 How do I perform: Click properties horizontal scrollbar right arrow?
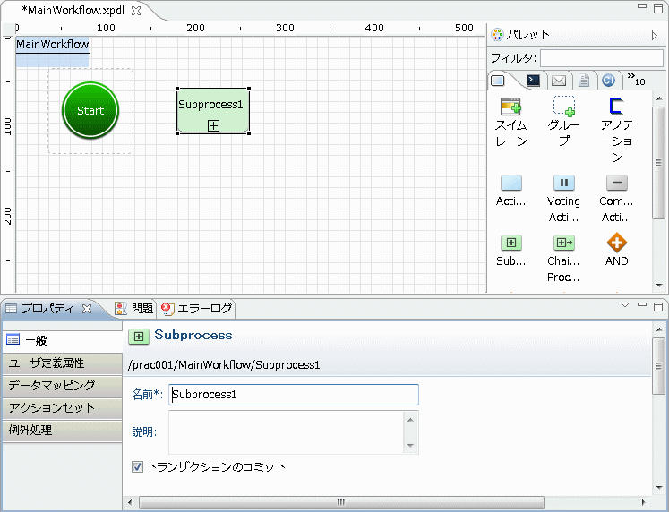[644, 502]
